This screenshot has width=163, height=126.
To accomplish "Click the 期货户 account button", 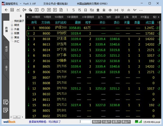I will pos(96,122).
